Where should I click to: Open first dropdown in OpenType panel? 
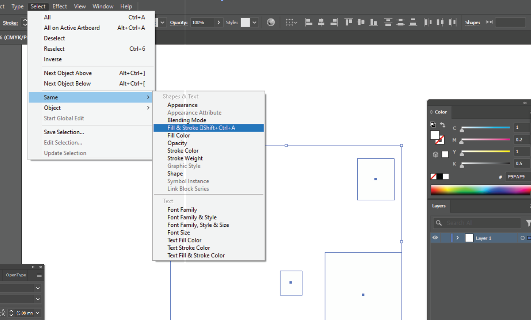[38, 288]
